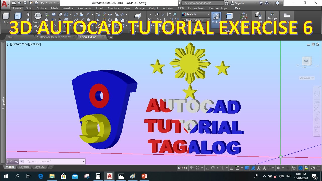Toggle the grid display in status bar

(x=192, y=168)
